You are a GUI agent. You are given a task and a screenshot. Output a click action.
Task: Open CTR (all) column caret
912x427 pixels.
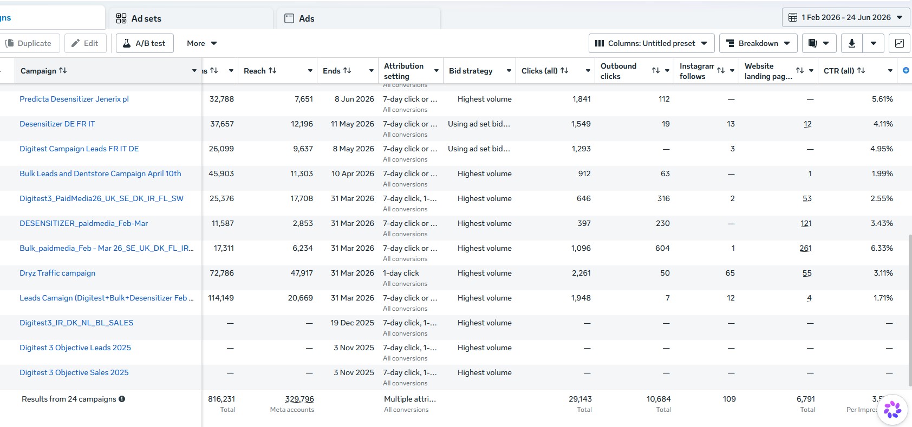click(x=890, y=71)
